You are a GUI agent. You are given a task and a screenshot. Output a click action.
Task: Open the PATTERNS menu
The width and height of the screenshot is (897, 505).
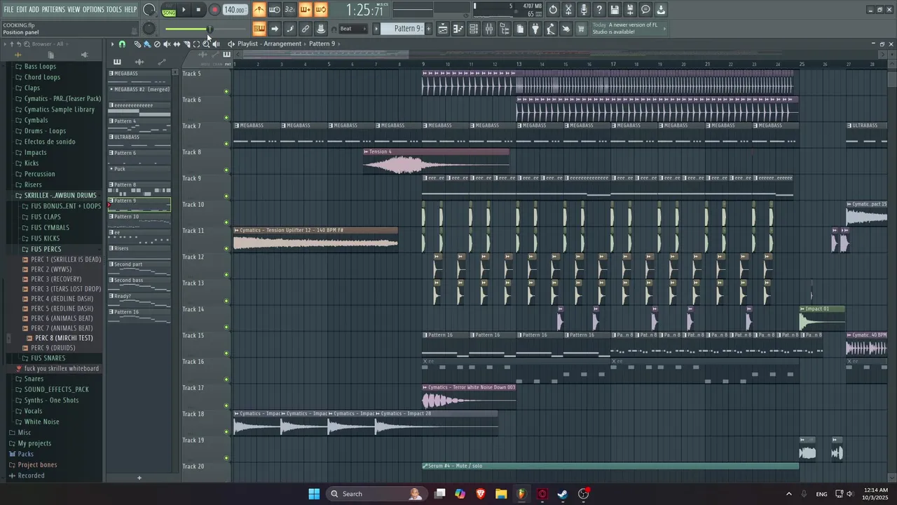pos(53,9)
